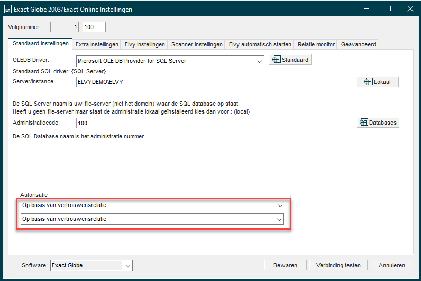The image size is (421, 281).
Task: Switch to Standaard instellingen tab
Action: click(x=41, y=44)
